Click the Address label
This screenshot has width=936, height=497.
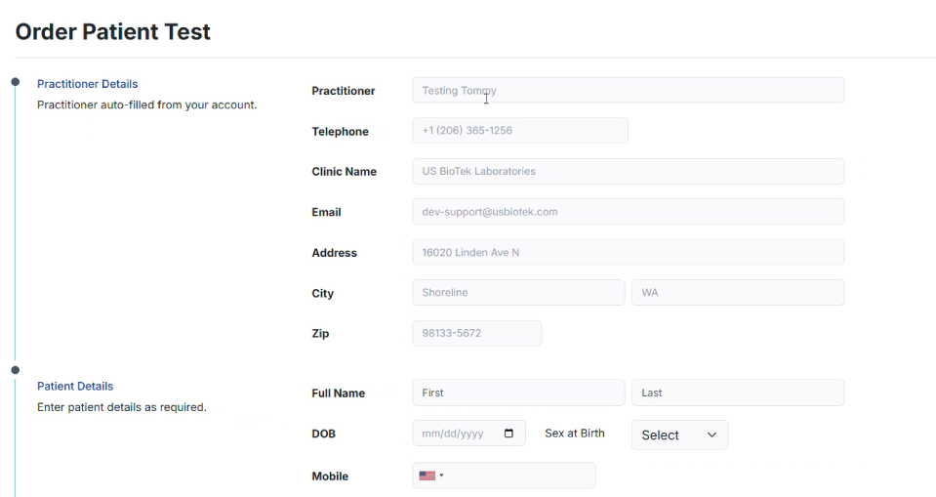[334, 253]
